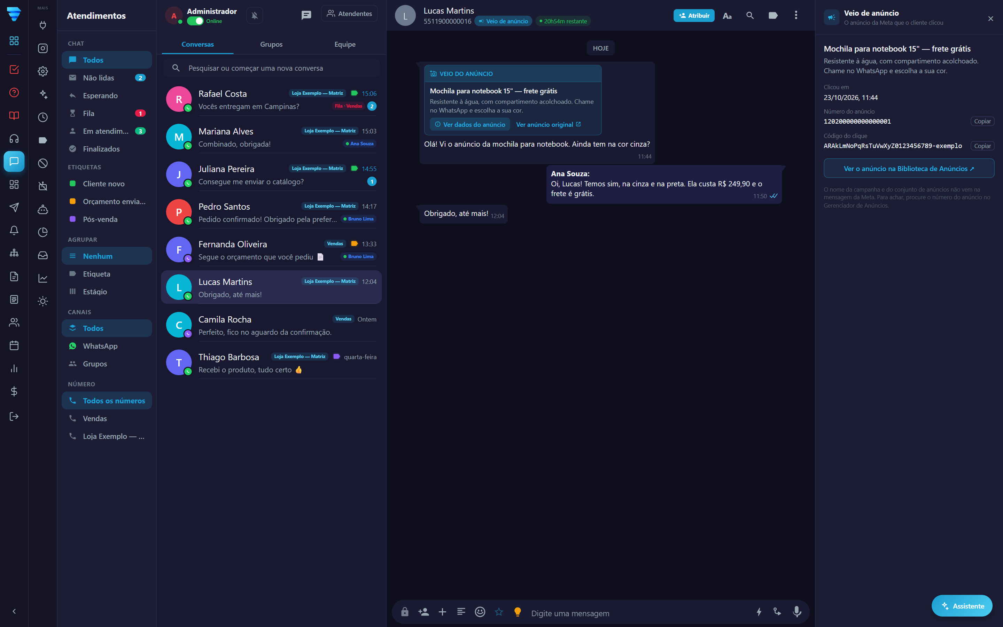Open the label tag icon in chat header
The image size is (1003, 627).
click(x=773, y=15)
